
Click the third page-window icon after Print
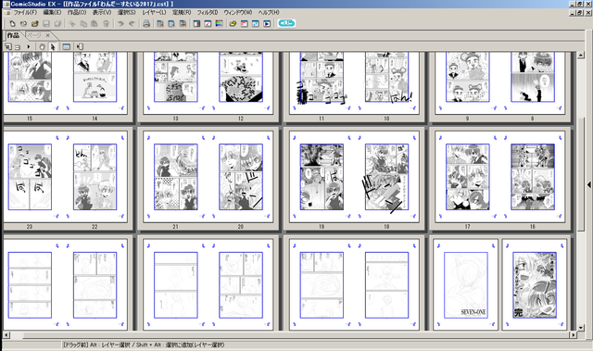point(183,24)
